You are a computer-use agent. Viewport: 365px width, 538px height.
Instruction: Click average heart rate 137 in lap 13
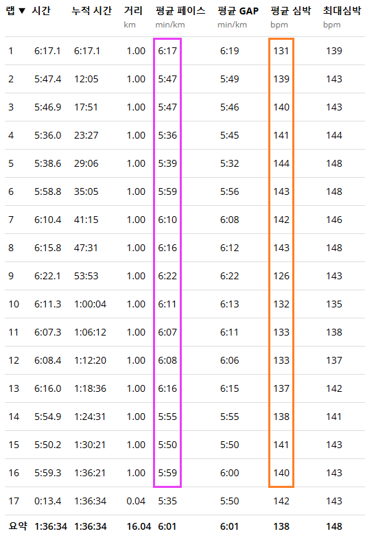(x=281, y=388)
